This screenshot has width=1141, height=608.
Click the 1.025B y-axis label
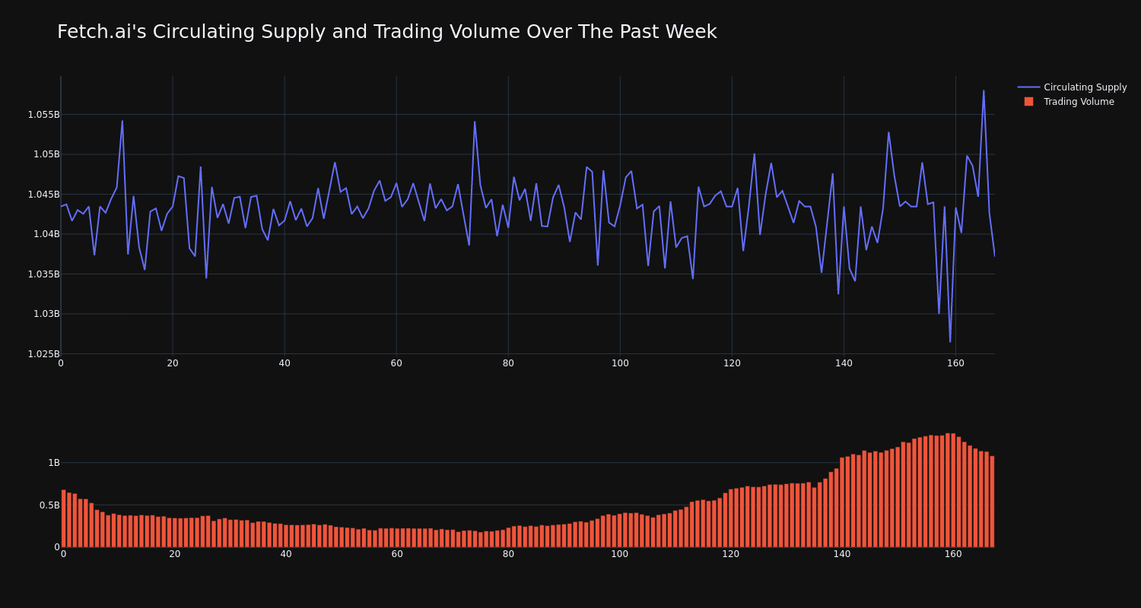[43, 354]
